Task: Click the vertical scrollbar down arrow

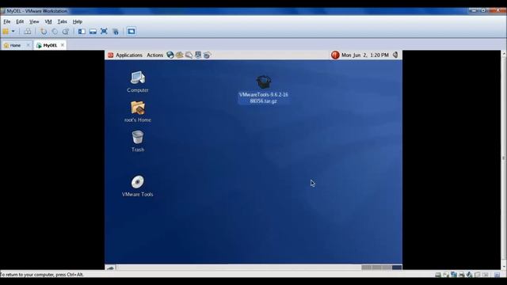Action: (504, 267)
